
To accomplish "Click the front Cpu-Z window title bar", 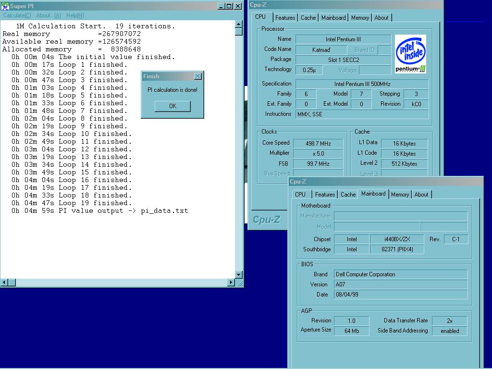I will 385,182.
